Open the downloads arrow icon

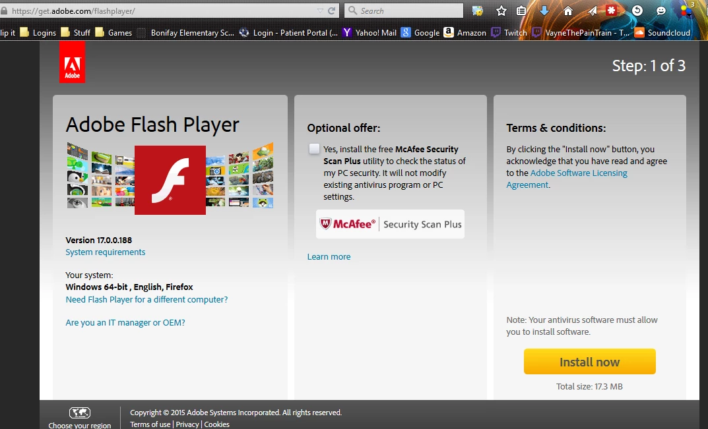[x=544, y=11]
